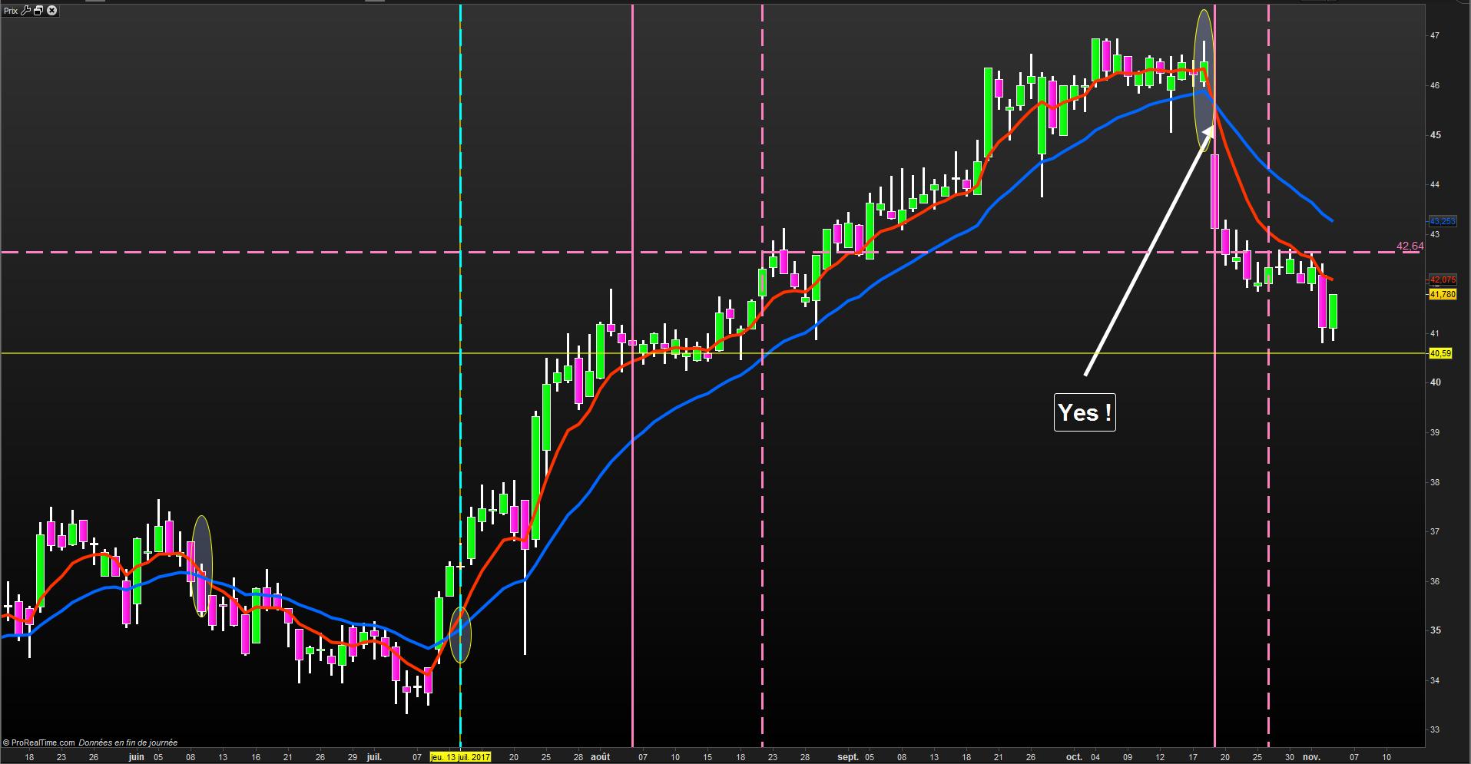This screenshot has height=764, width=1471.
Task: Open the price panel settings wrench icon
Action: [26, 11]
